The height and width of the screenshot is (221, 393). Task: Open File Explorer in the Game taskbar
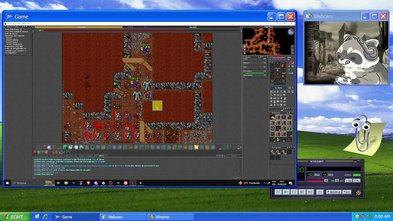tap(66, 183)
